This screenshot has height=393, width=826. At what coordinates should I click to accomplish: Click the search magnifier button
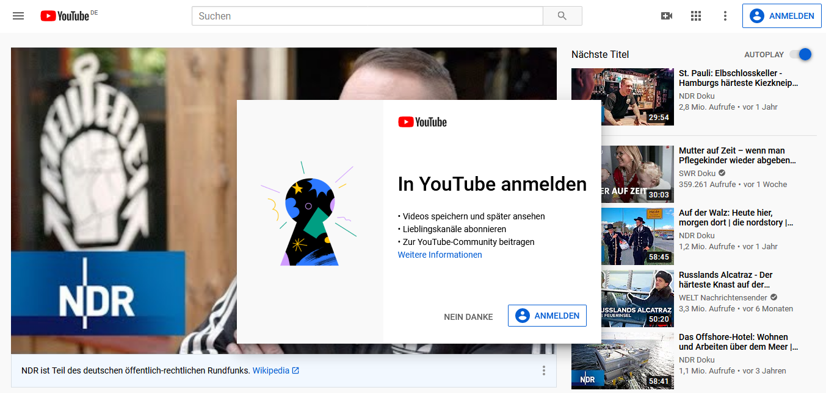point(562,16)
